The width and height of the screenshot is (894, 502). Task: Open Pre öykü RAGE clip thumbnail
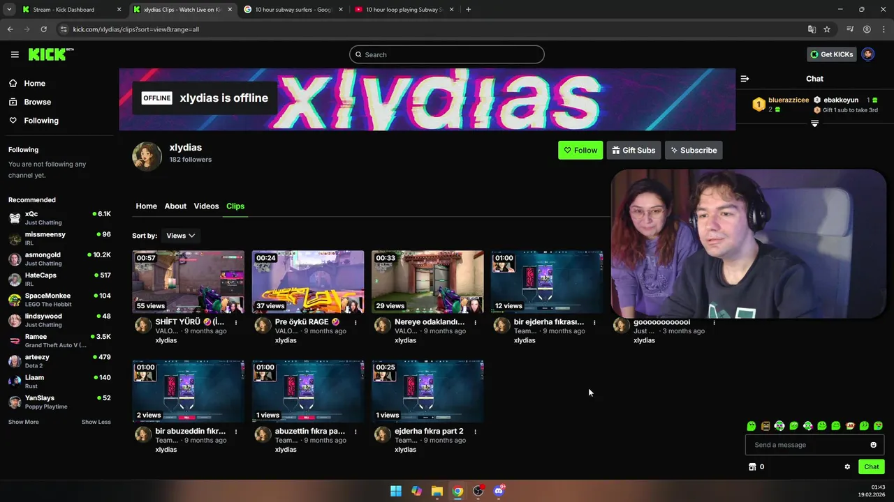point(308,282)
